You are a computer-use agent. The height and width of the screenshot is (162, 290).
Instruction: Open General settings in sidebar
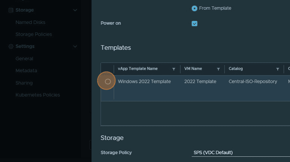[x=24, y=59]
